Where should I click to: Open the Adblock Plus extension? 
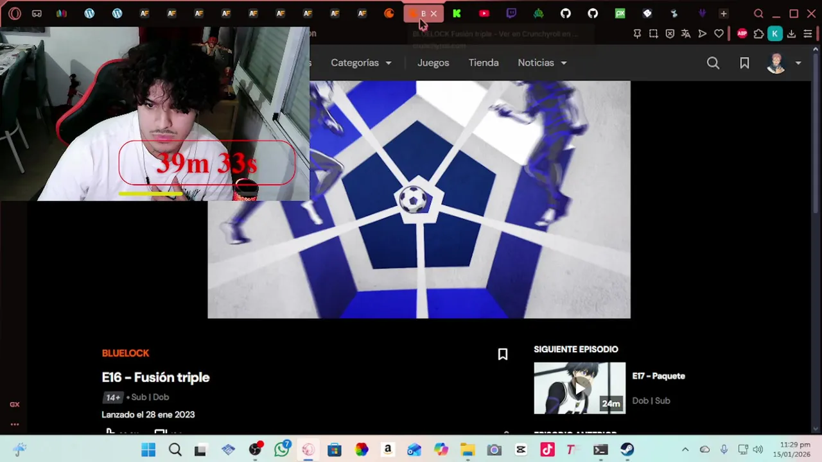[x=742, y=34]
